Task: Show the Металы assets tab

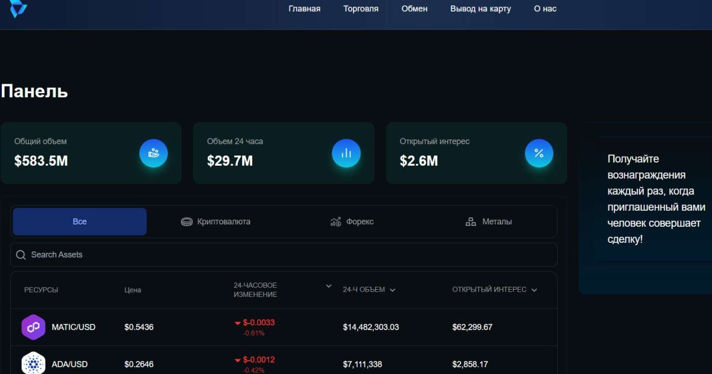Action: coord(488,221)
